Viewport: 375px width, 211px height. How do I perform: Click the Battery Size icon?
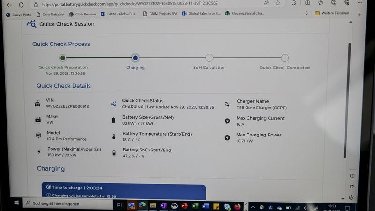(113, 120)
